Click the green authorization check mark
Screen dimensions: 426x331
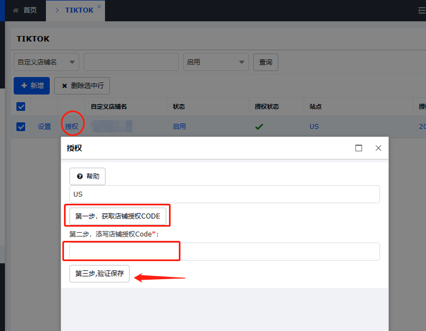[259, 127]
